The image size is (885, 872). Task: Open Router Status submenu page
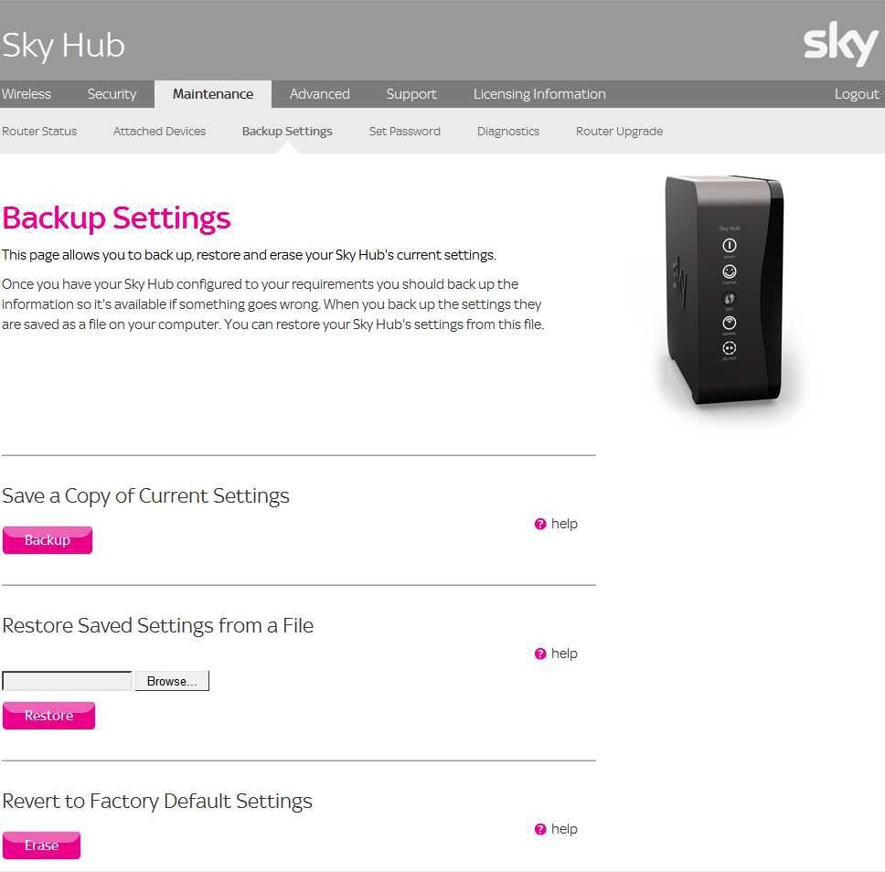[x=39, y=132]
